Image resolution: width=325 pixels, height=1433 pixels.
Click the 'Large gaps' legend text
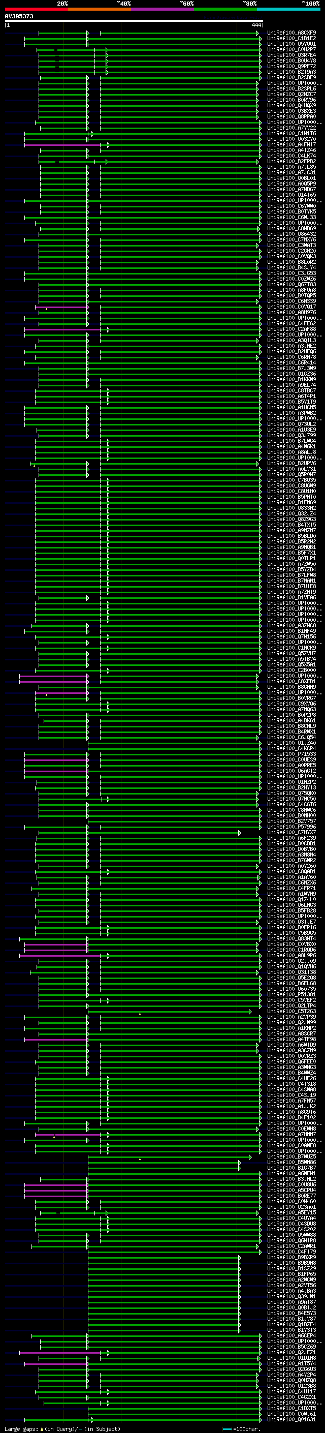(x=21, y=1429)
